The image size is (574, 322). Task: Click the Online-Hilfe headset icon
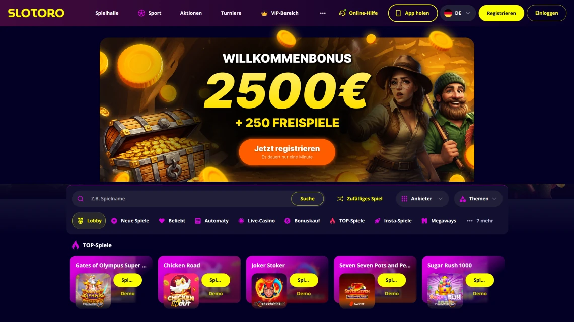click(342, 13)
